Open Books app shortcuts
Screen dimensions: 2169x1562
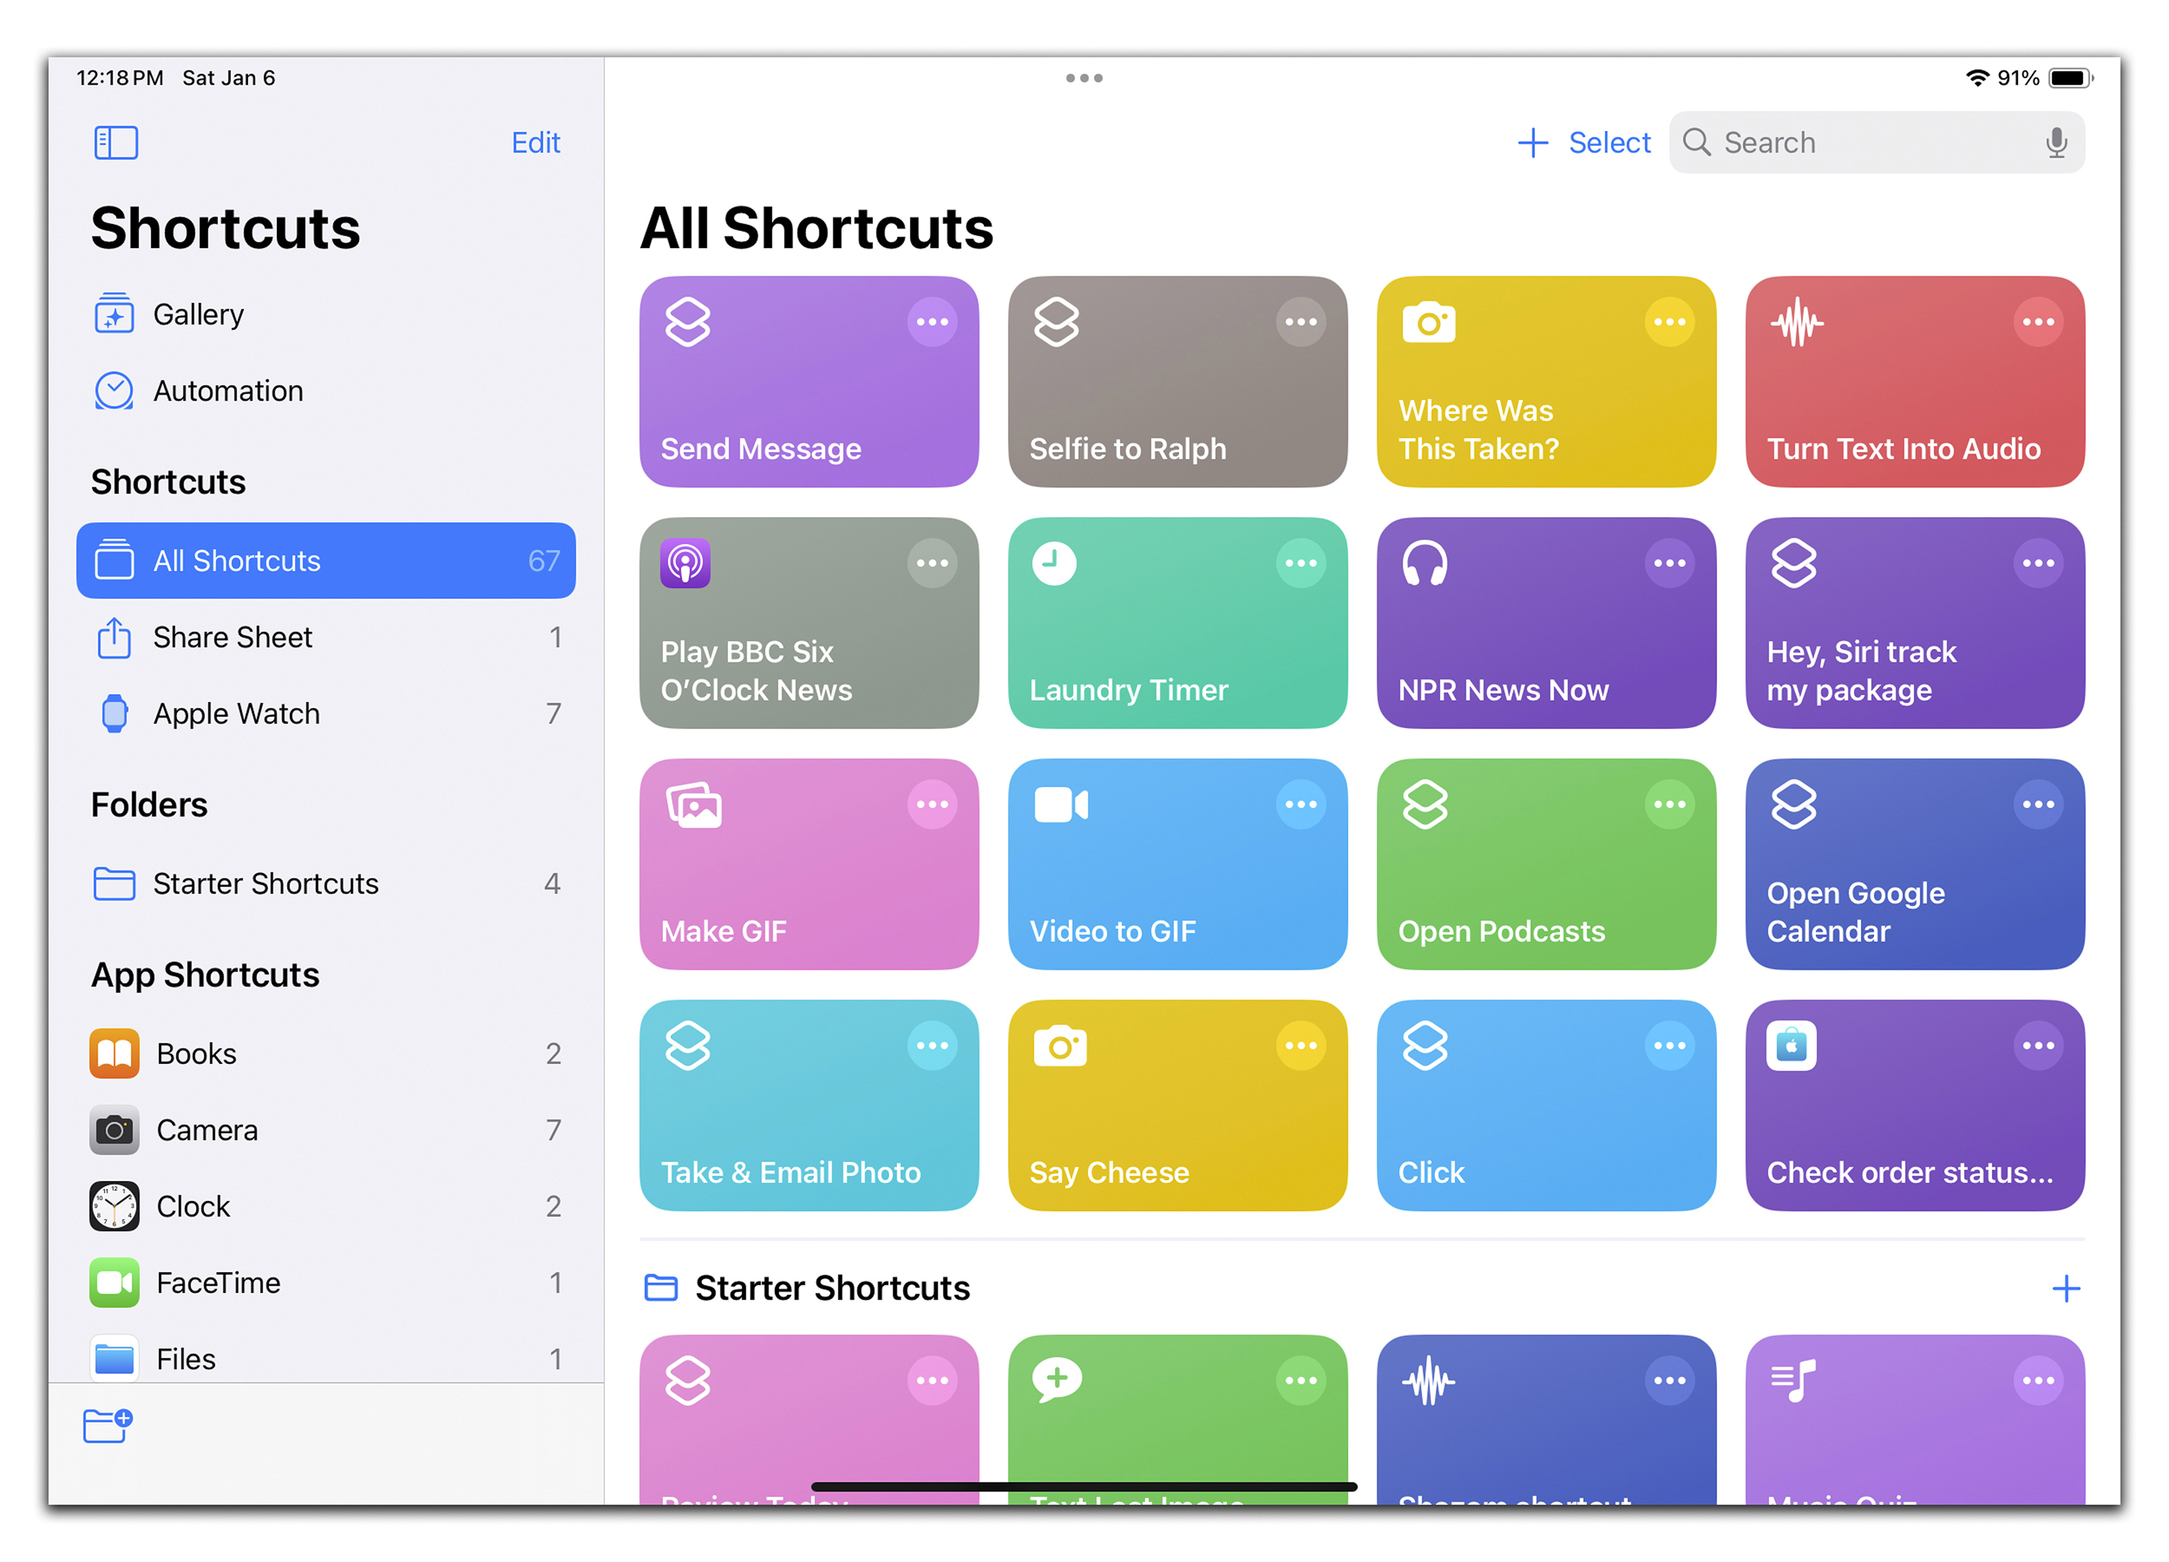325,1054
